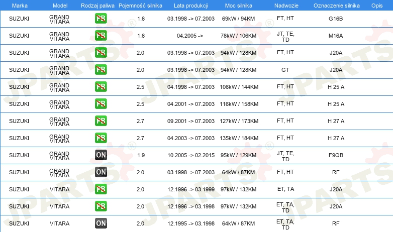Click body JT, TE, TD in M16A row
The height and width of the screenshot is (232, 393).
(285, 37)
